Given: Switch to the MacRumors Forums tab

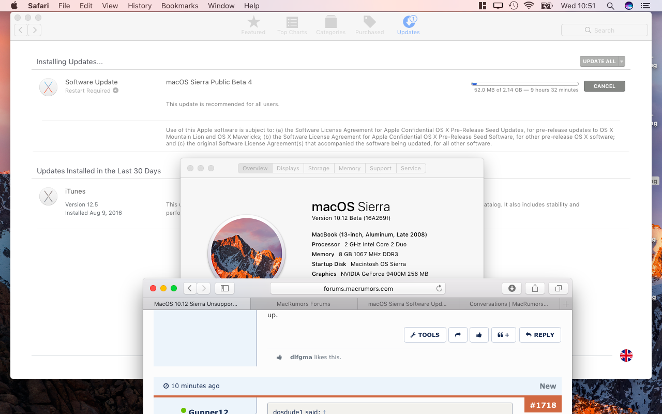Looking at the screenshot, I should tap(303, 304).
